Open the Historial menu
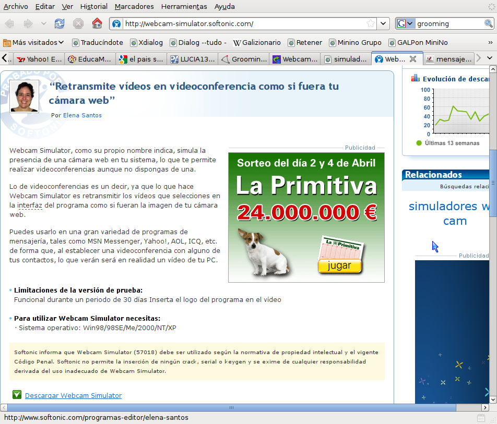 pos(94,6)
